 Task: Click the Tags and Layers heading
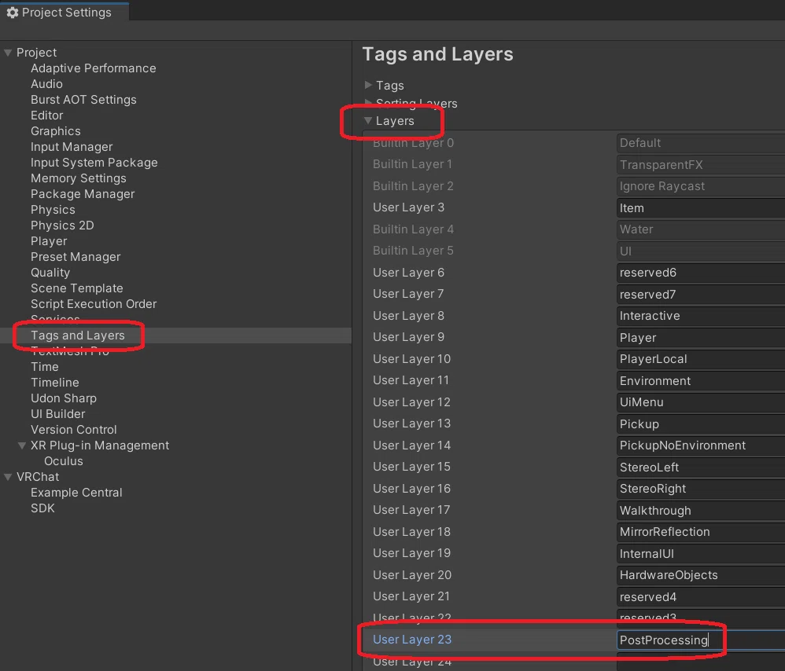point(437,54)
